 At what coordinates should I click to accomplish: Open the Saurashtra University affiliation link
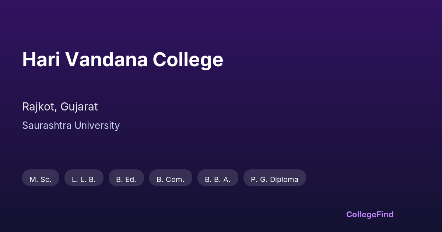click(71, 126)
